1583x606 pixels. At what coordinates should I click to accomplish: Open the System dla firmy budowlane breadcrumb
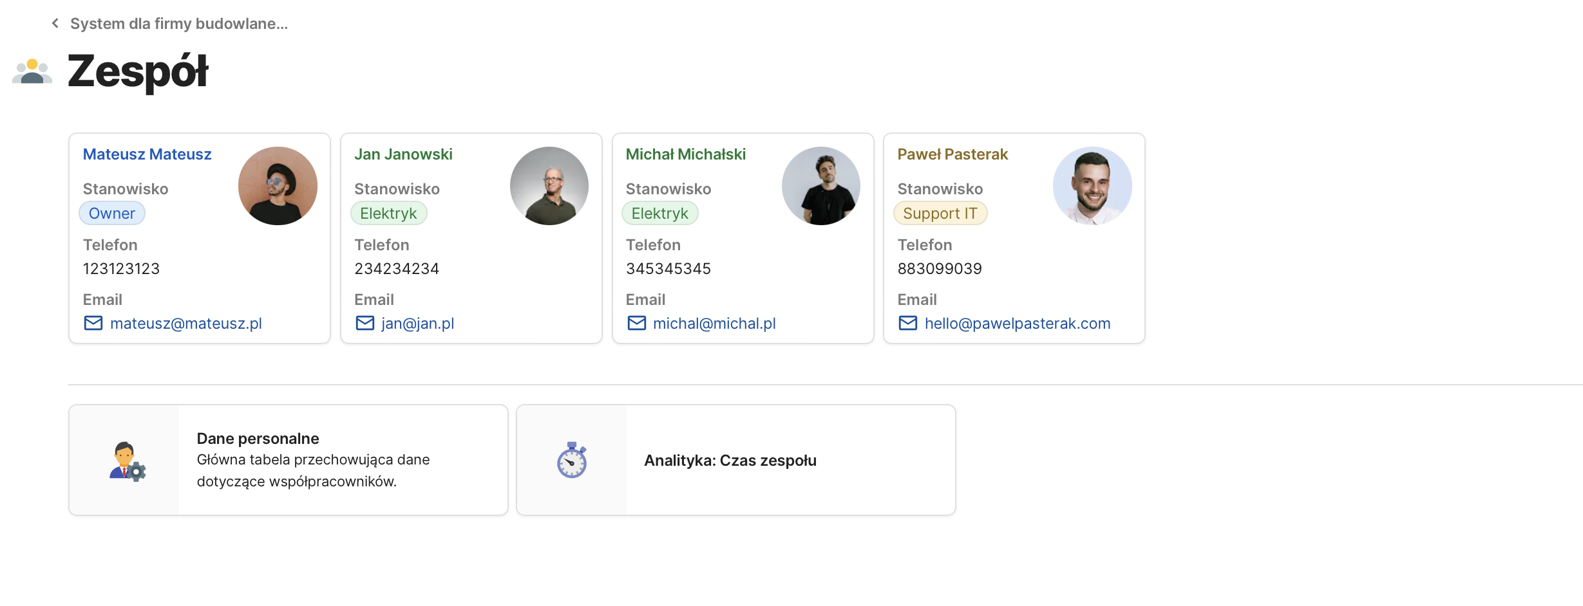click(x=179, y=24)
